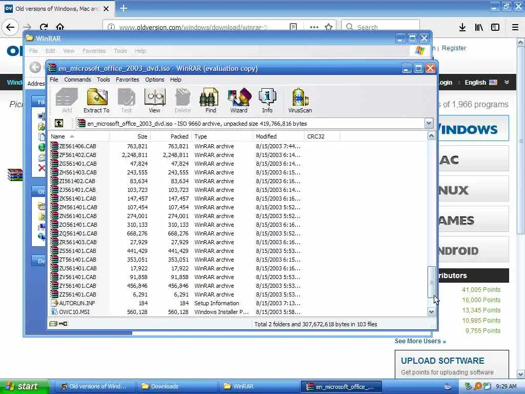
Task: Sort by Modified column header
Action: [278, 136]
